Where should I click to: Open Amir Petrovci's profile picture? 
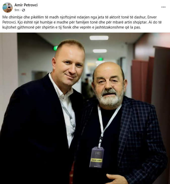pos(8,8)
